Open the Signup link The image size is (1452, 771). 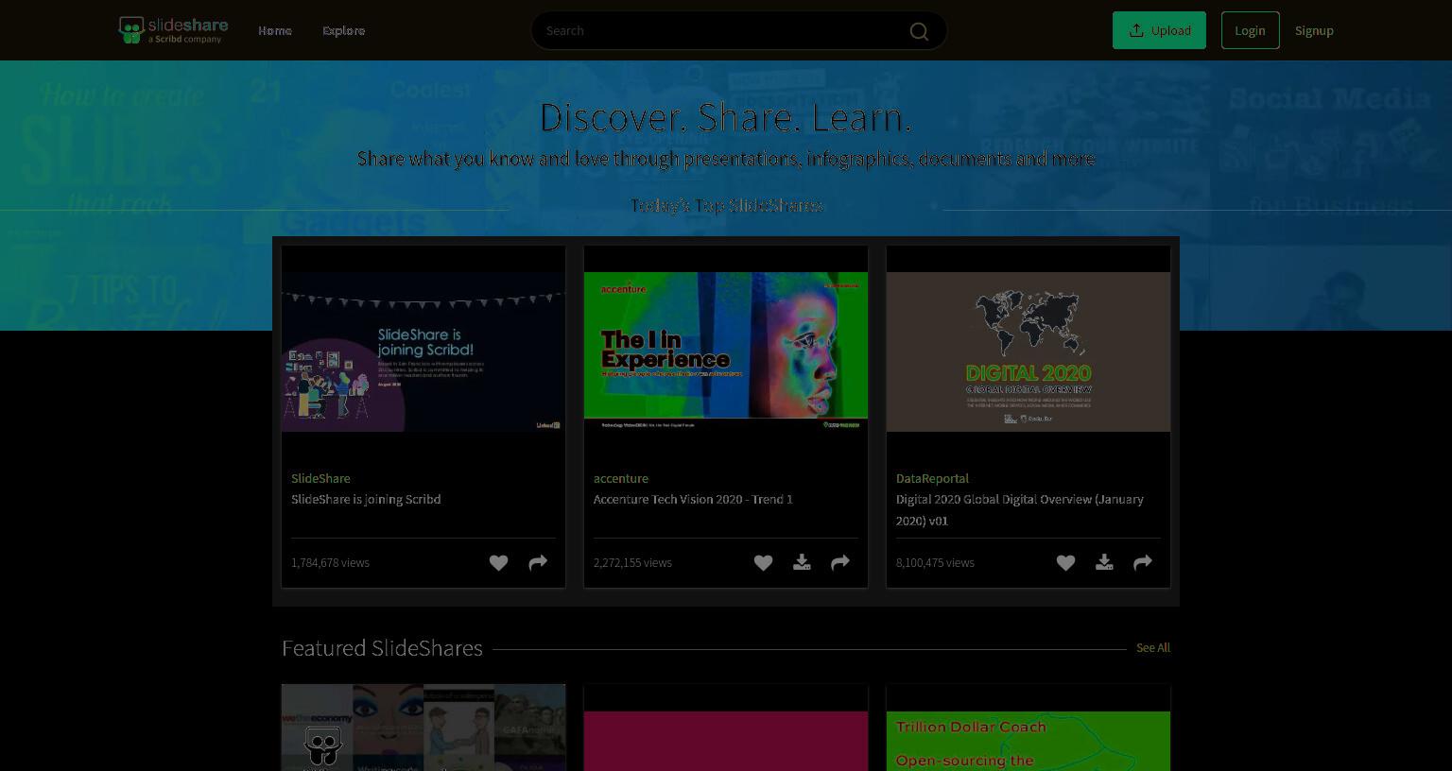point(1314,30)
